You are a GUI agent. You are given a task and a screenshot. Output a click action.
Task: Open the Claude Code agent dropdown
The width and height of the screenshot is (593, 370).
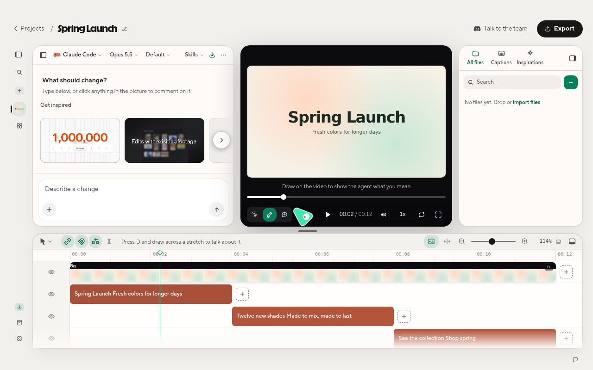click(77, 55)
